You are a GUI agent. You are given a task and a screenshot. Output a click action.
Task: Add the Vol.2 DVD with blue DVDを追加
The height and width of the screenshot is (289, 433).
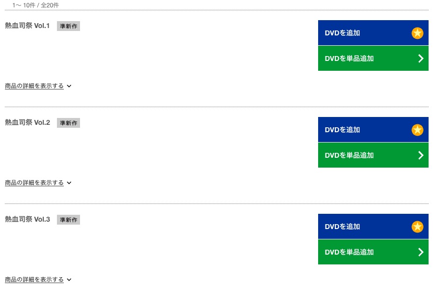pyautogui.click(x=373, y=129)
